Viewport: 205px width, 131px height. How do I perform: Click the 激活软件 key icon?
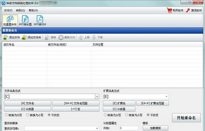[188, 10]
